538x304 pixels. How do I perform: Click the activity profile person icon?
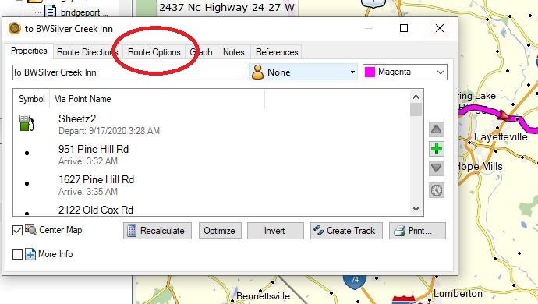coord(257,72)
